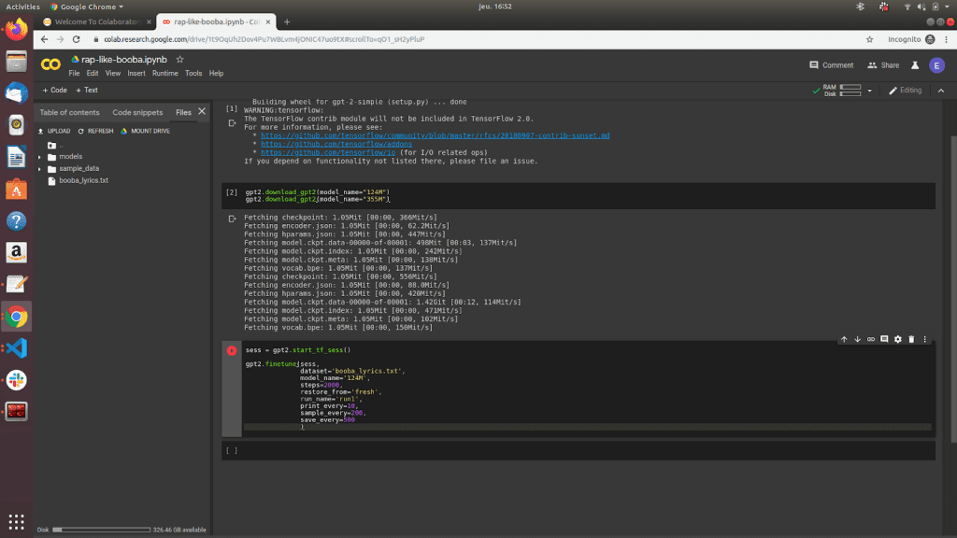Screen dimensions: 957x538
Task: Open the Help menu
Action: coord(216,73)
